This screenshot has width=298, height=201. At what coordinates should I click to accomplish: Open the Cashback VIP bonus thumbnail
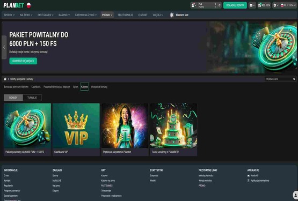click(x=76, y=130)
